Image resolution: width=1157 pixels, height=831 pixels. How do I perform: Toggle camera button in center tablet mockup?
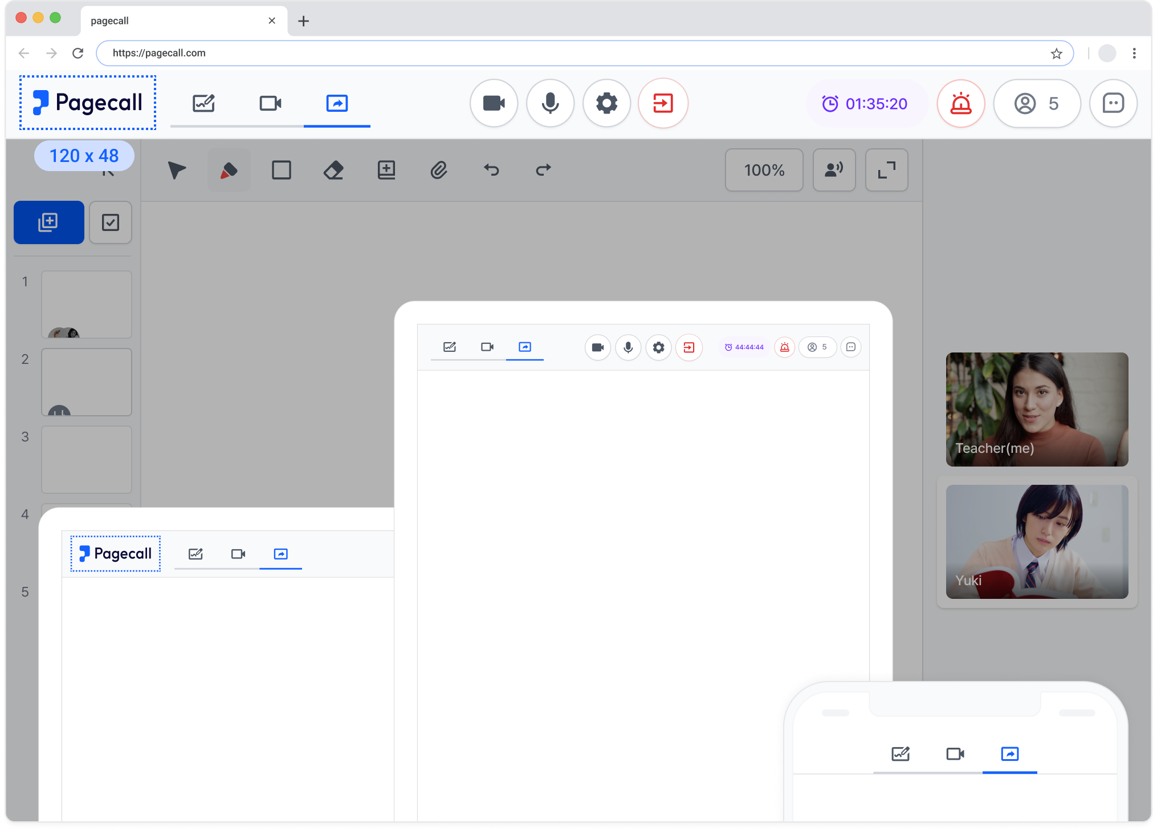tap(598, 347)
